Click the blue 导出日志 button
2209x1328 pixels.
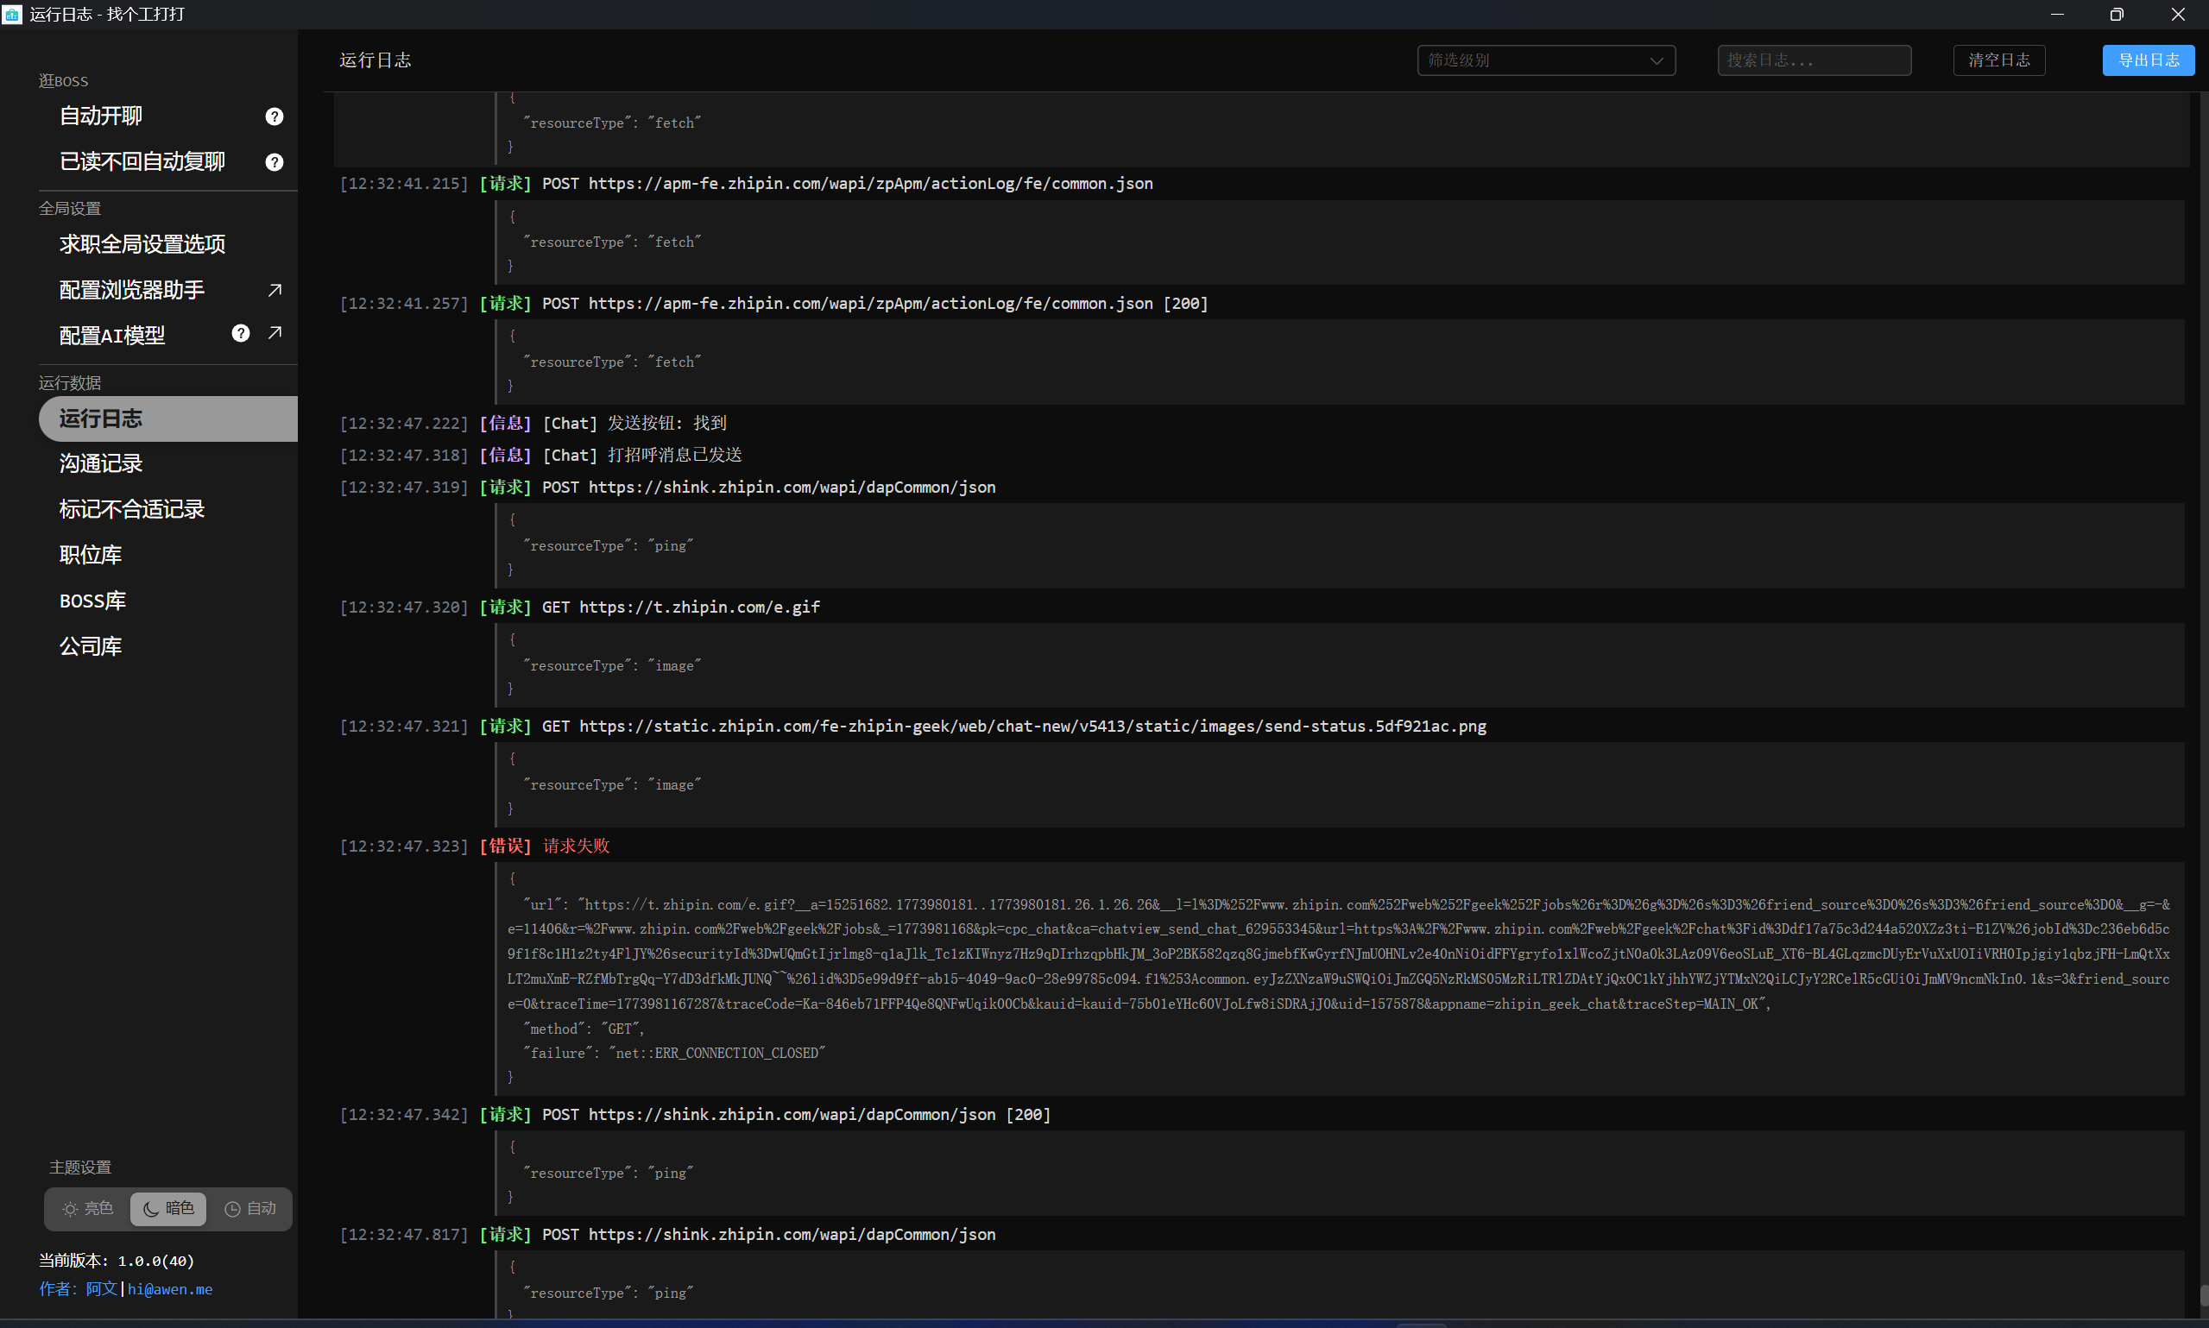(x=2147, y=60)
